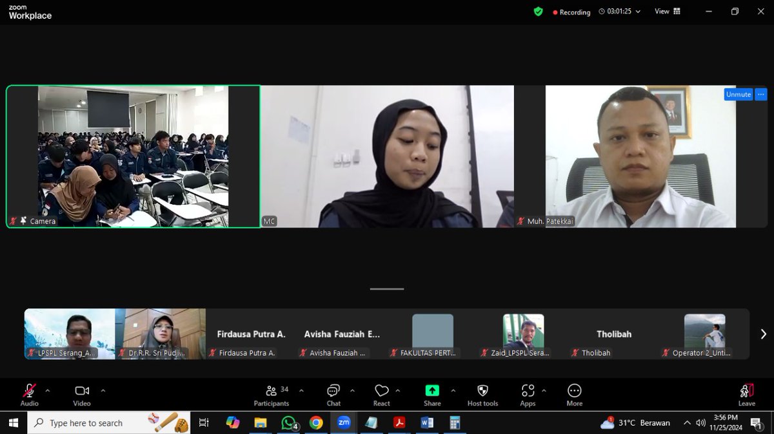This screenshot has height=434, width=774.
Task: Open the Apps menu
Action: [528, 395]
